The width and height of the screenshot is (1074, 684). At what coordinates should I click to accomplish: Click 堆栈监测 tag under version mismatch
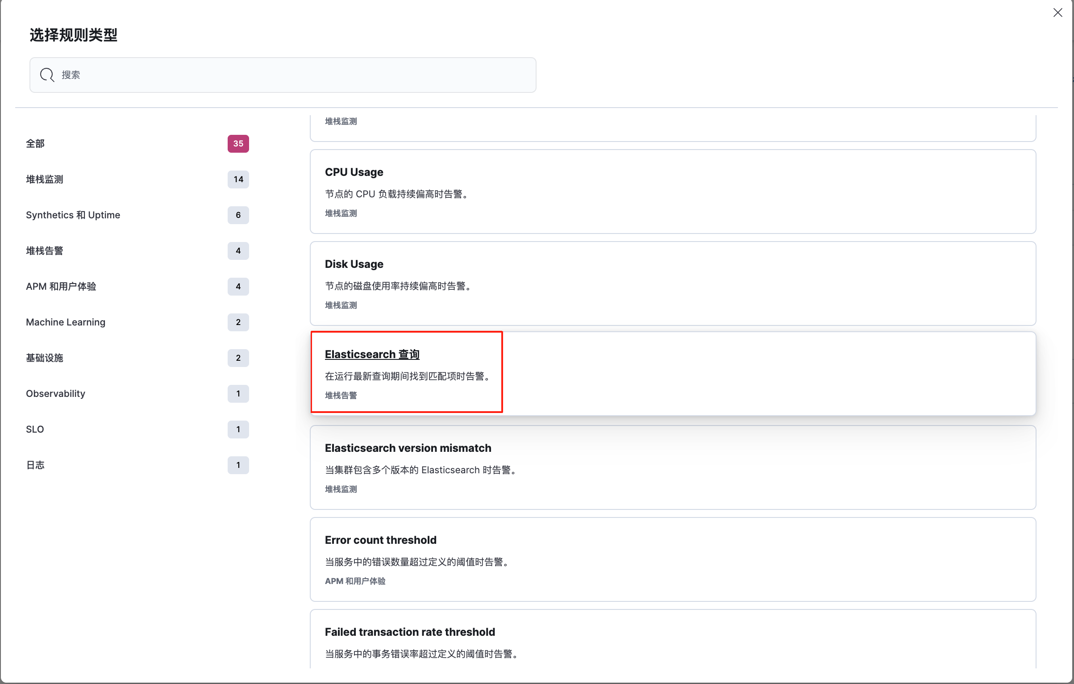point(341,489)
